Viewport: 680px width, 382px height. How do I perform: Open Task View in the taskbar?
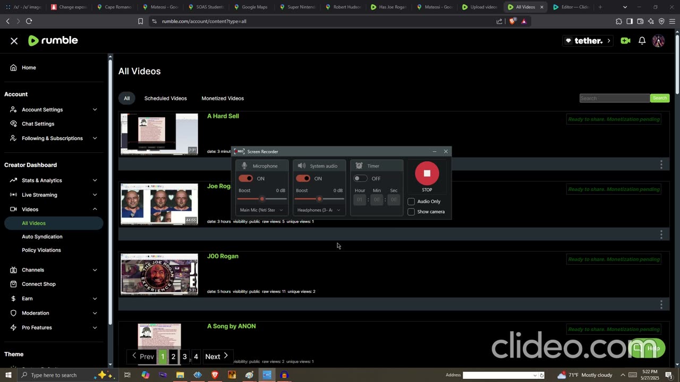point(127,375)
